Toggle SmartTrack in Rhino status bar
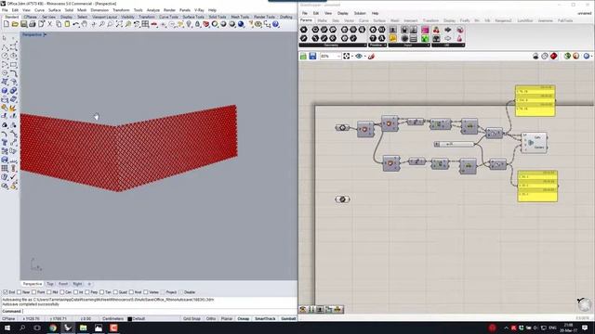The height and width of the screenshot is (334, 595). click(x=265, y=319)
